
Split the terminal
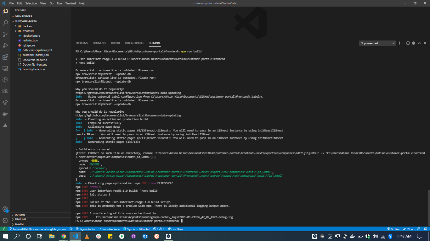[408, 43]
